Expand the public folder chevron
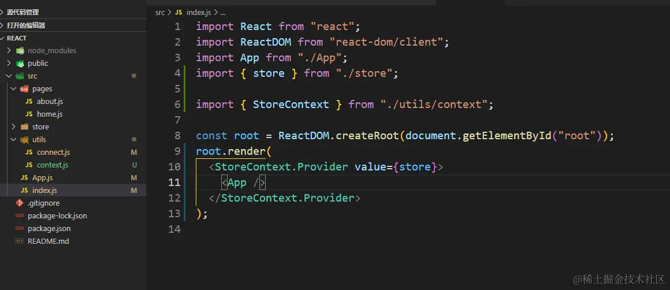 coord(9,63)
